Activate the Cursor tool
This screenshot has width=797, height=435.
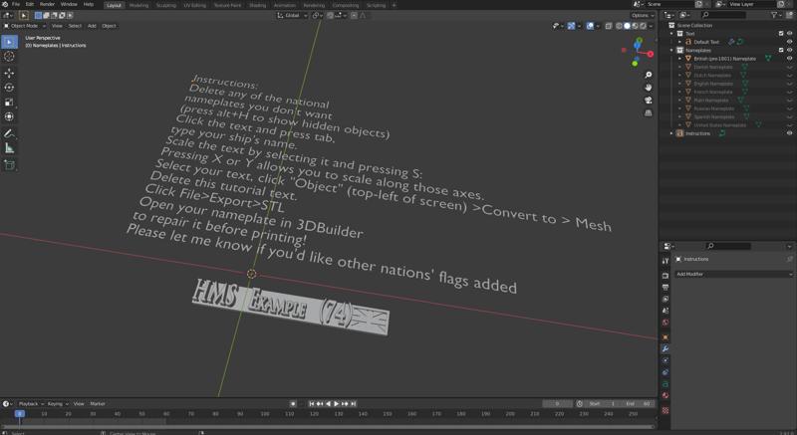9,57
